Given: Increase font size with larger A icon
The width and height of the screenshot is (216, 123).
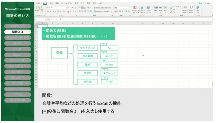Looking at the screenshot, I should (x=73, y=8).
